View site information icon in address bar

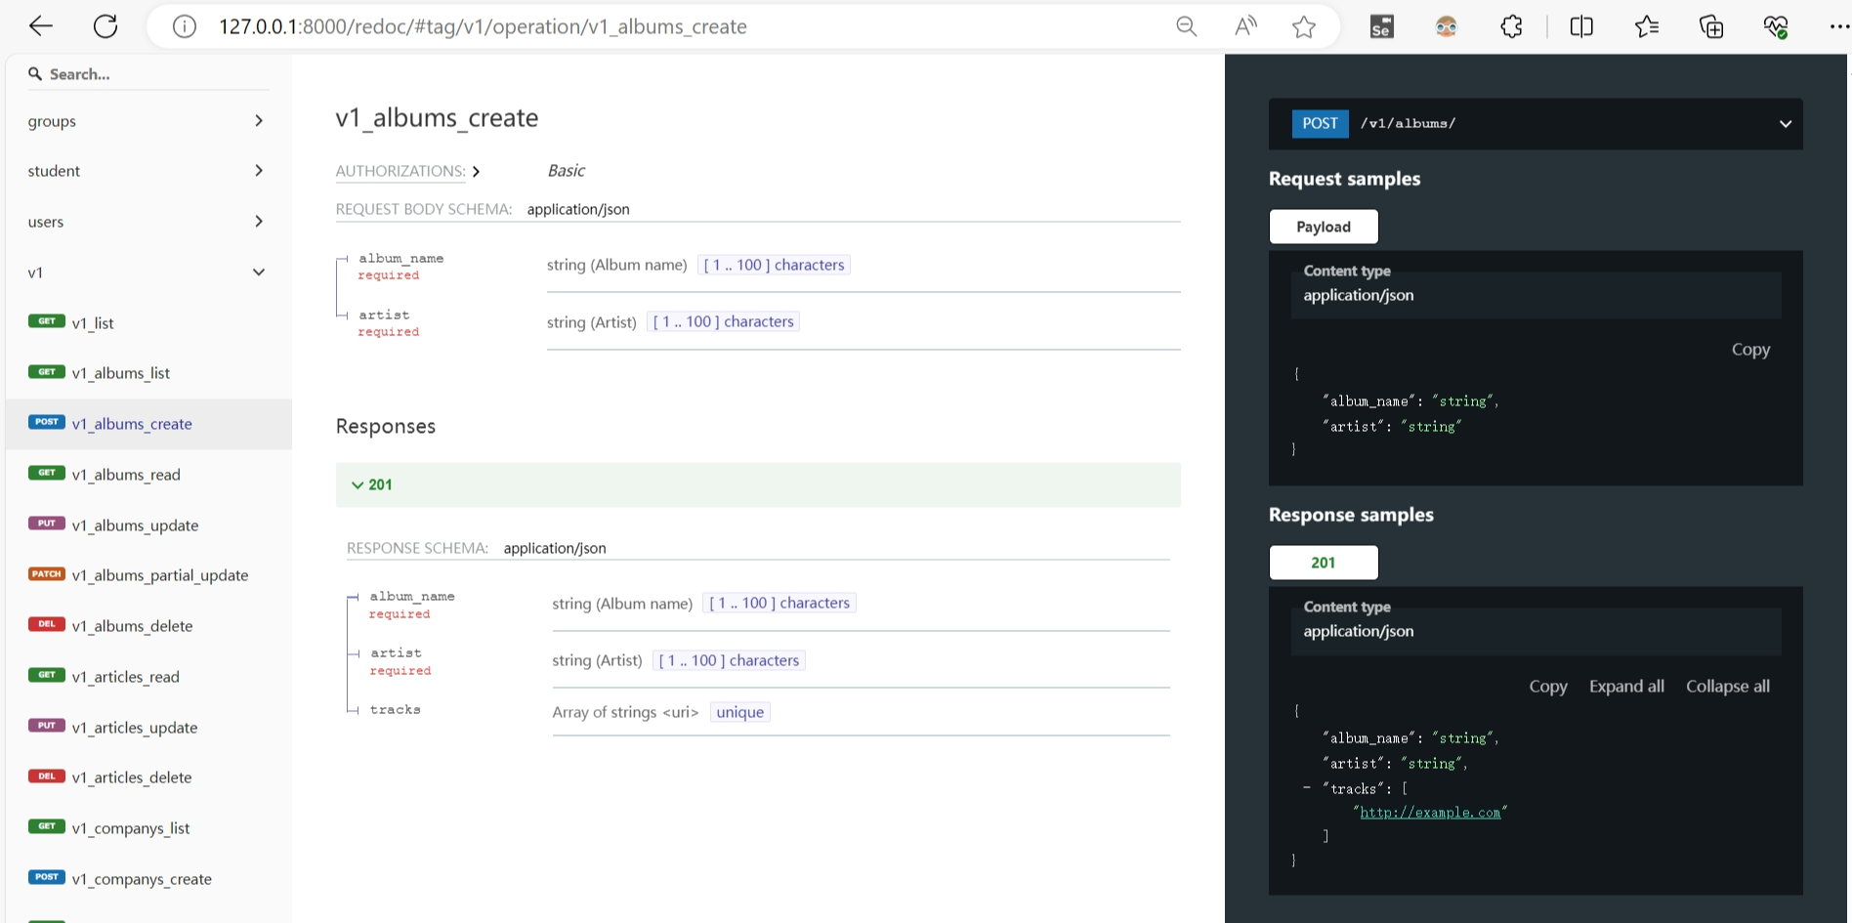(185, 26)
